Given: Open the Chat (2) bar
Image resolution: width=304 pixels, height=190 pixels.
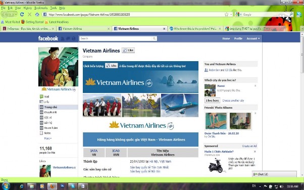Looking at the screenshot, I should 274,174.
